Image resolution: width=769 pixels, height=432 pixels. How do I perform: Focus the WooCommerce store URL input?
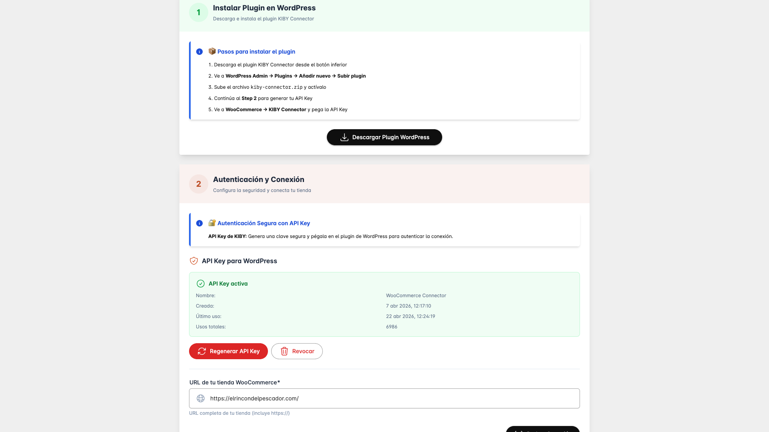point(384,398)
